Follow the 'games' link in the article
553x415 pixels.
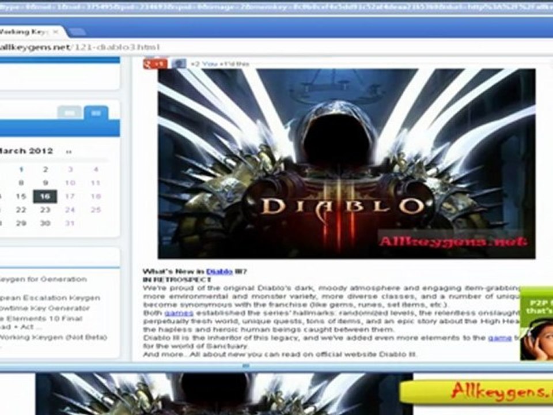pyautogui.click(x=179, y=313)
